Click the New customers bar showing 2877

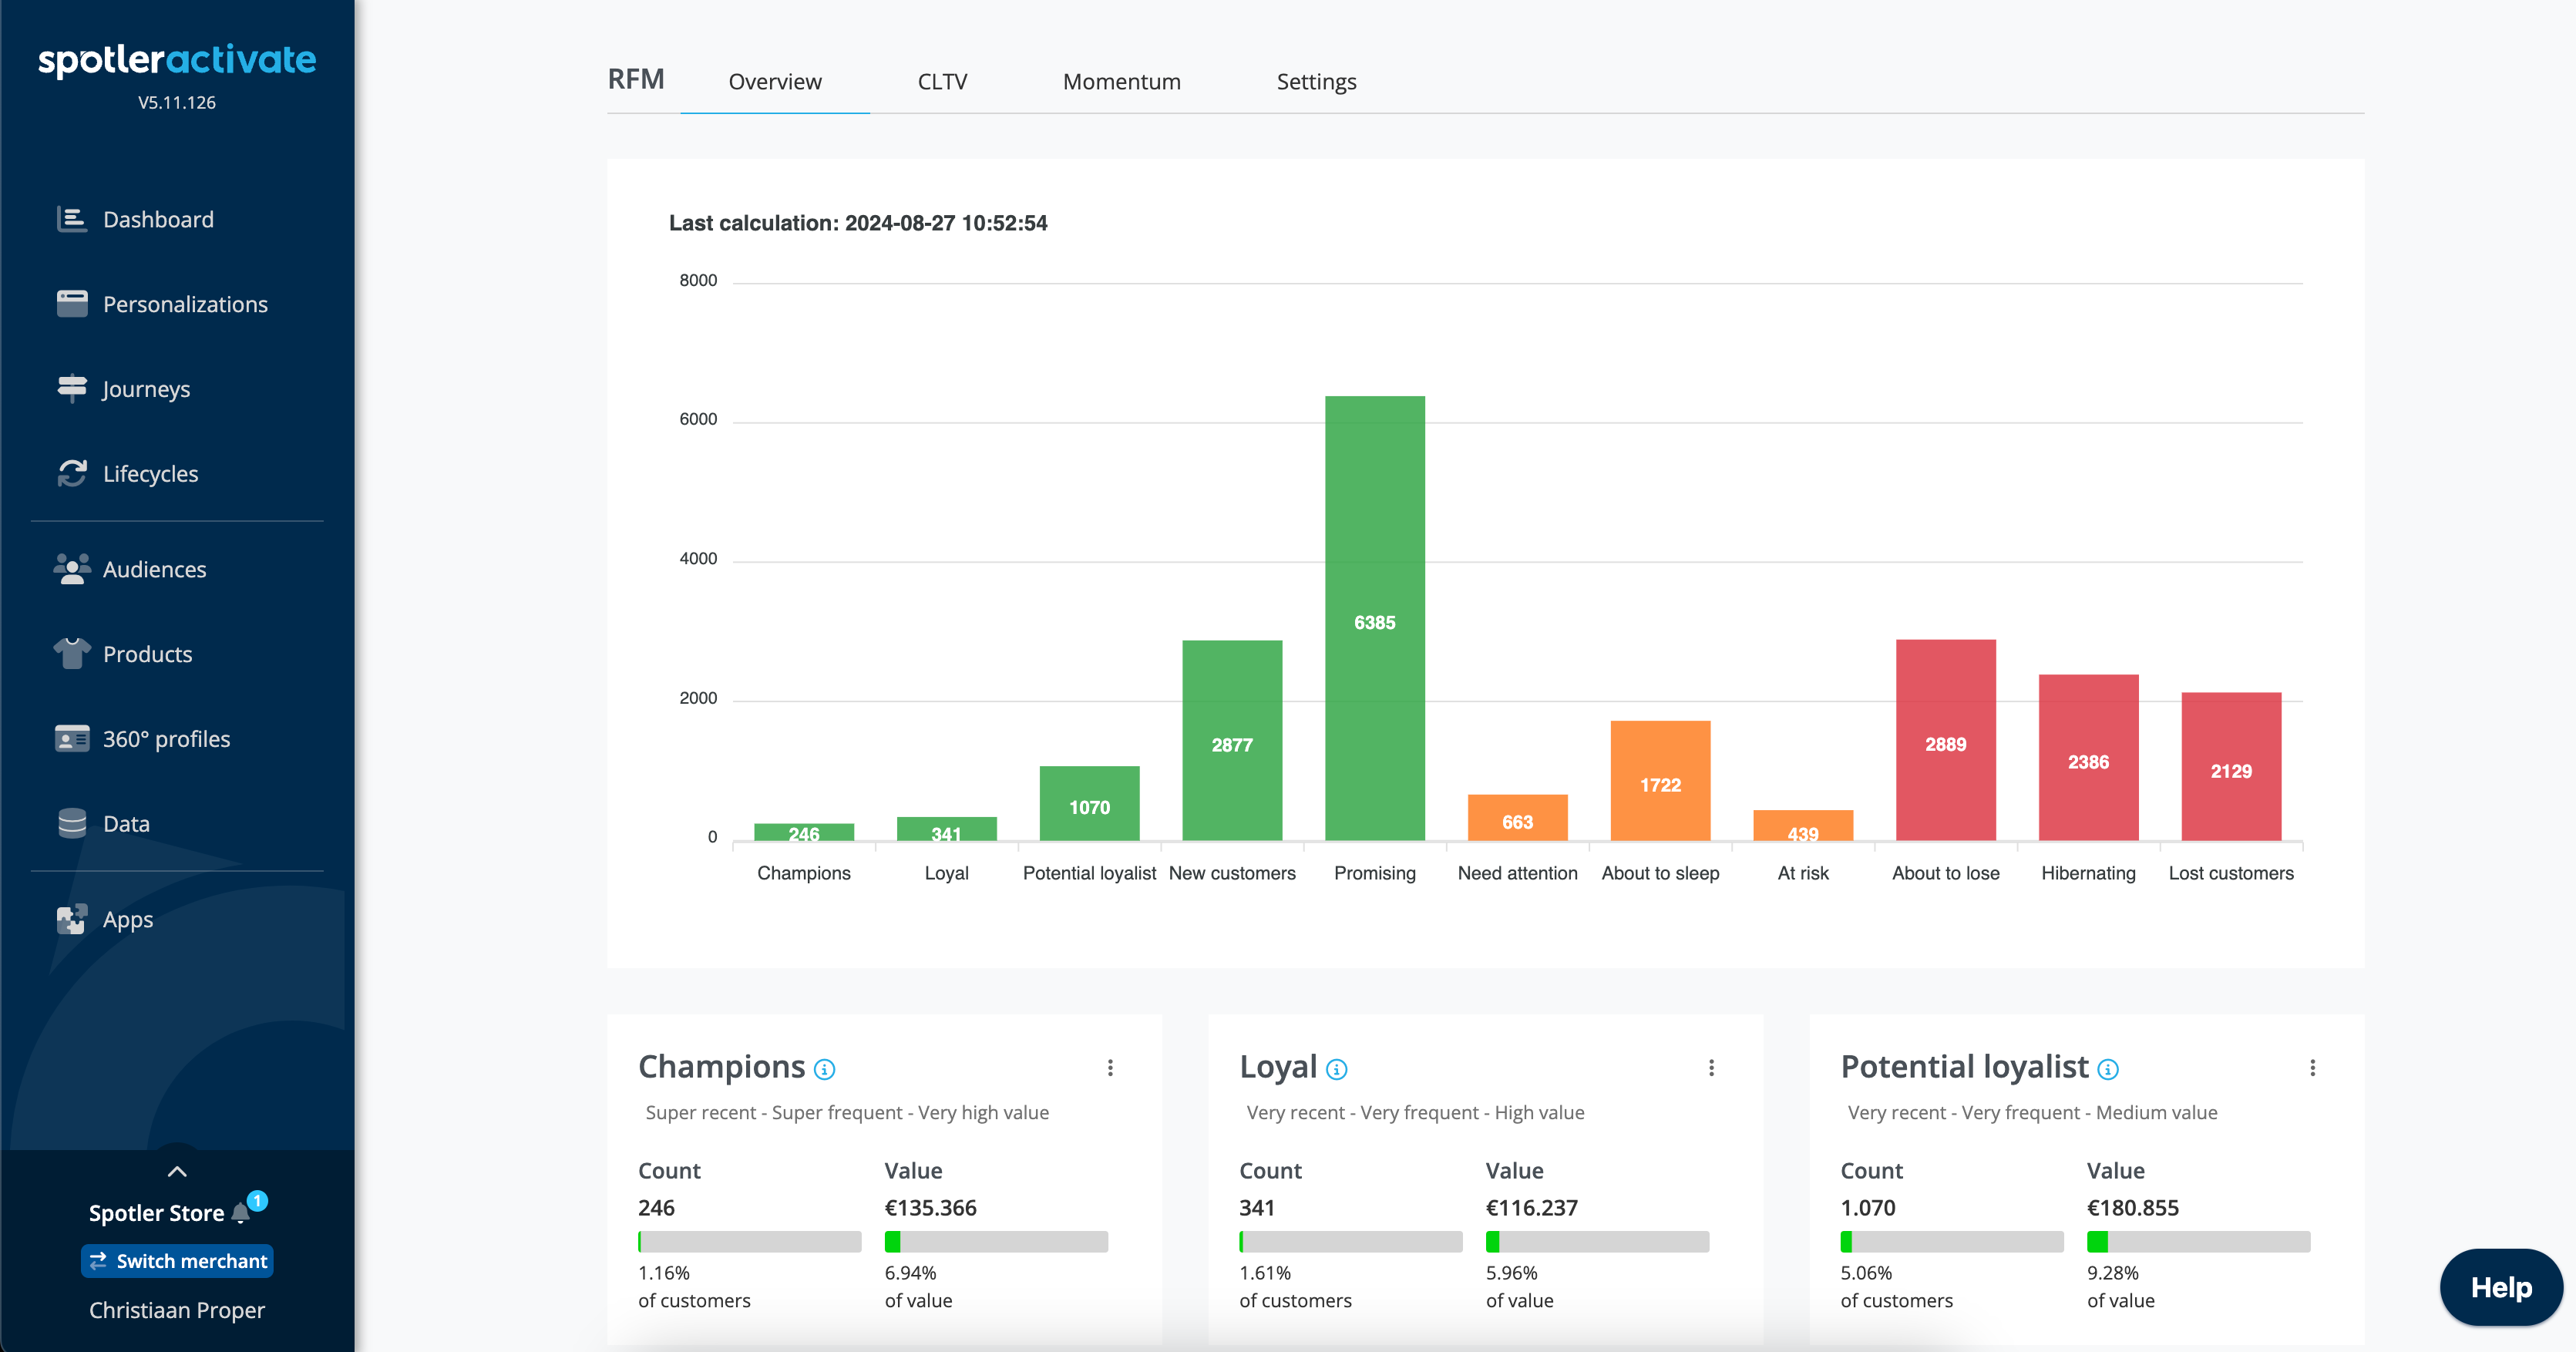click(1232, 741)
